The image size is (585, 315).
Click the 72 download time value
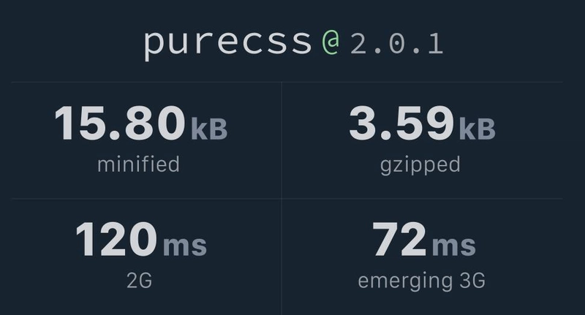399,239
